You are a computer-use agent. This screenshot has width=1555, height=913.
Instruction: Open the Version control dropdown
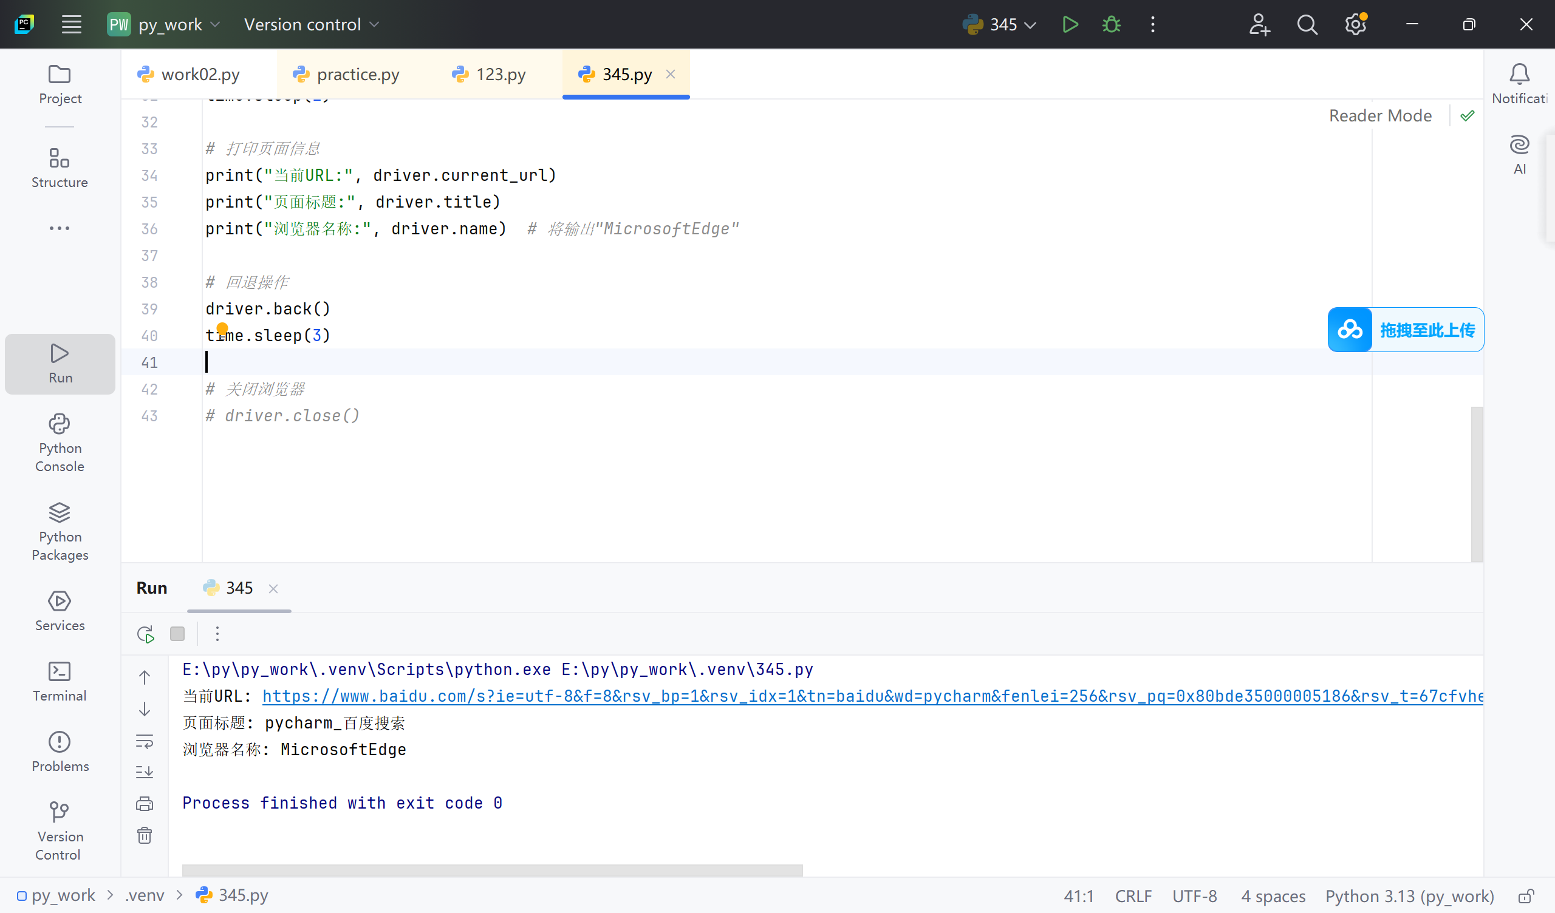pyautogui.click(x=312, y=25)
